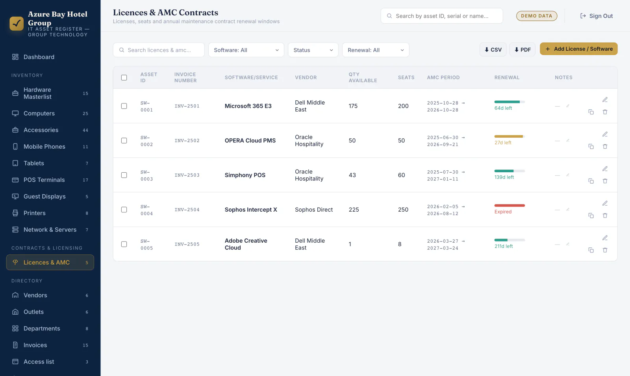Image resolution: width=630 pixels, height=376 pixels.
Task: Open Vendors directory page
Action: click(x=50, y=295)
